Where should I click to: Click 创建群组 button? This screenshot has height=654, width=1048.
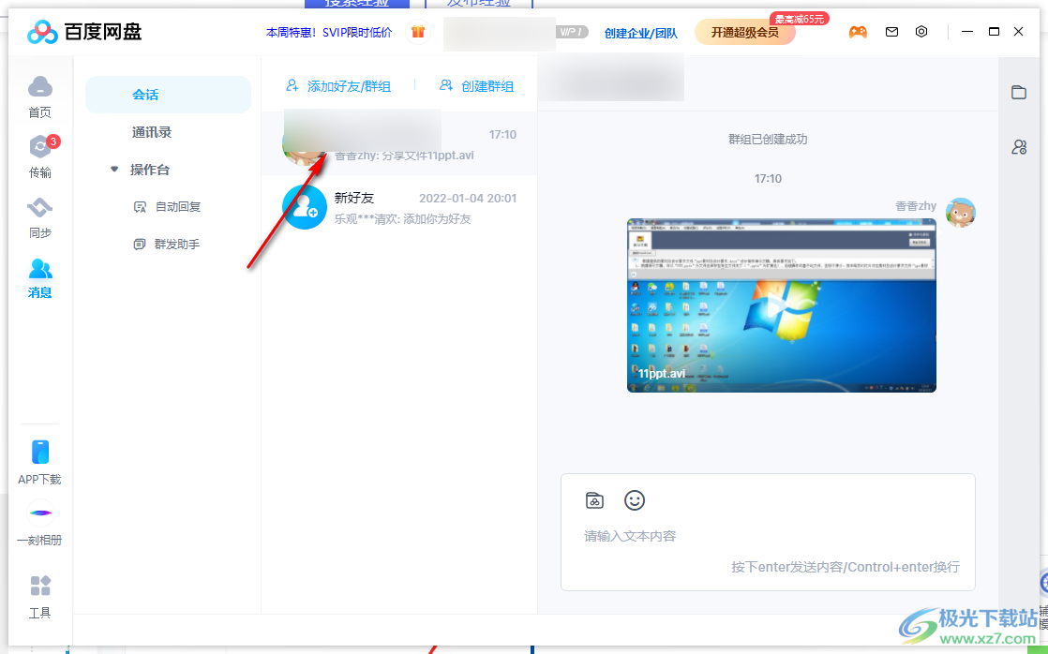[476, 86]
